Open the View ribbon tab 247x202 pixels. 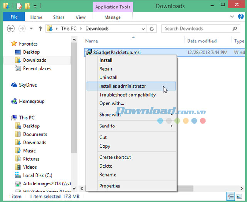81,17
